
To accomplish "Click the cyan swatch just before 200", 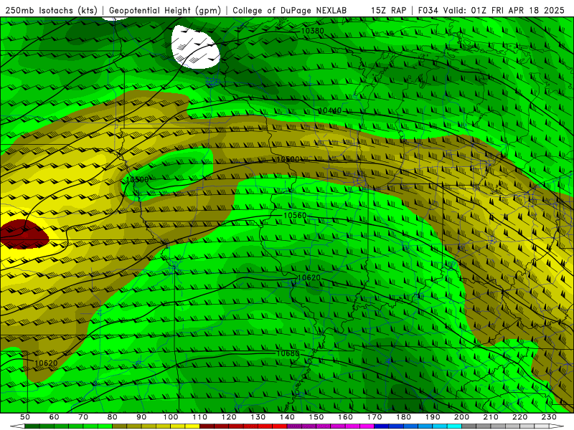I will (455, 426).
